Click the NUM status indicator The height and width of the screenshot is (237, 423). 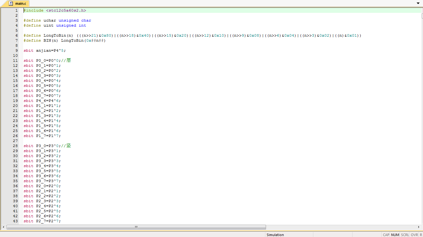395,234
